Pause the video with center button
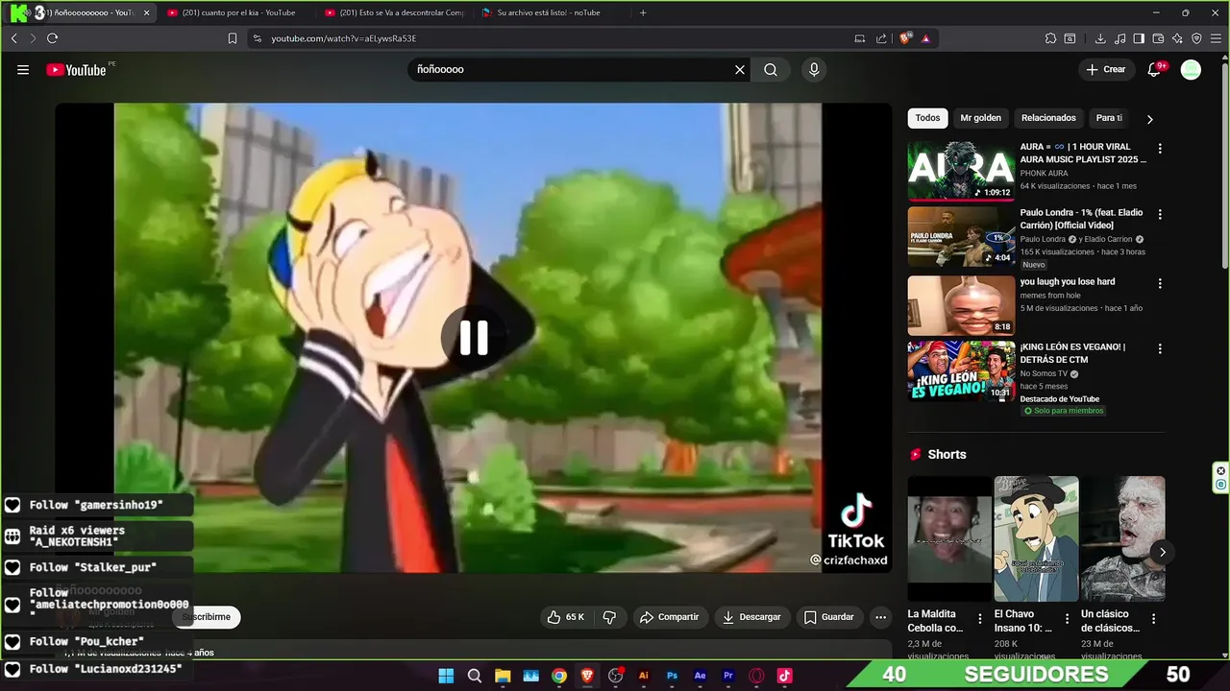 click(x=473, y=338)
